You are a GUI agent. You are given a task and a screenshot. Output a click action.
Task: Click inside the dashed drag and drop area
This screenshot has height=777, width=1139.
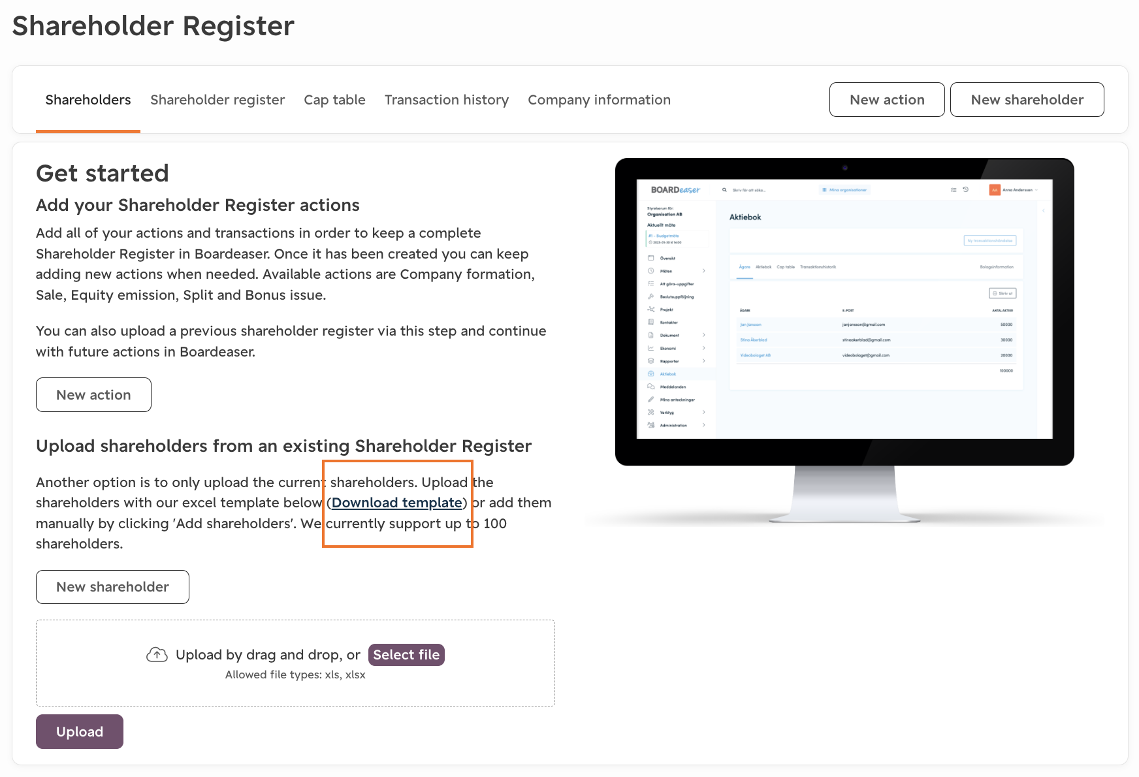[x=295, y=663]
